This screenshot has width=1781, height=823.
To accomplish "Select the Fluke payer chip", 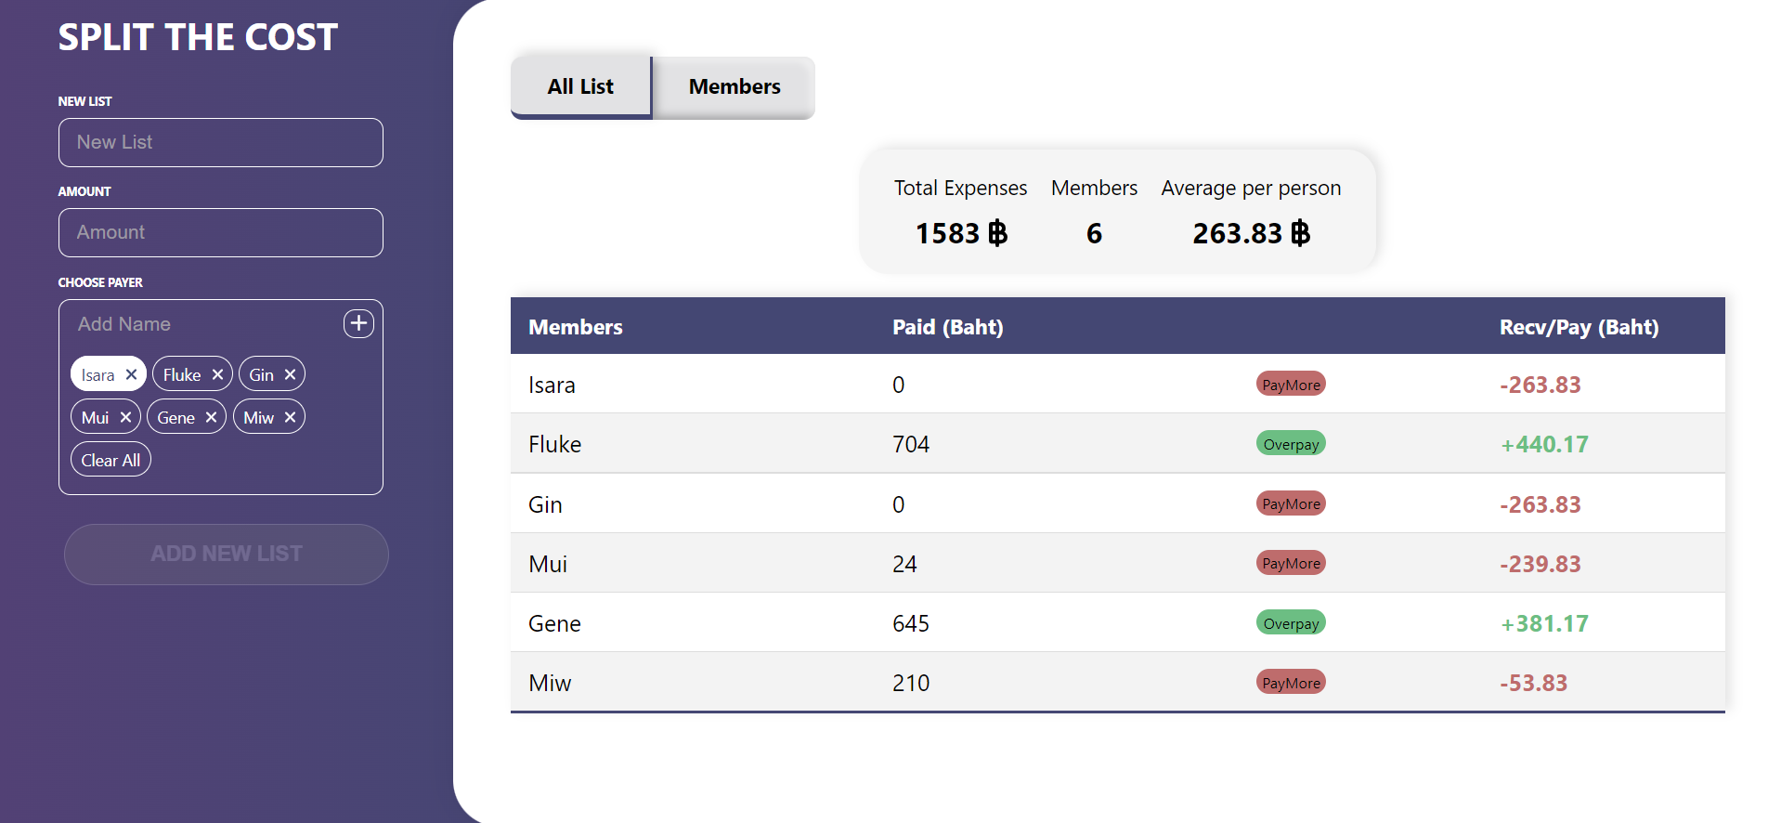I will pyautogui.click(x=182, y=374).
